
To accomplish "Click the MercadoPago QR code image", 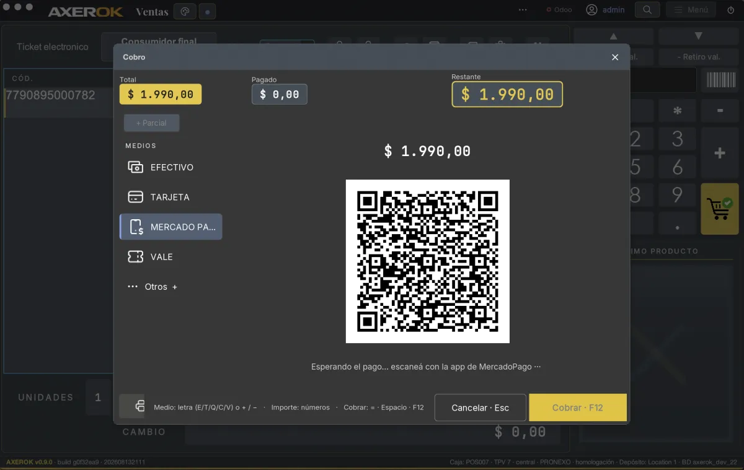I will tap(427, 261).
